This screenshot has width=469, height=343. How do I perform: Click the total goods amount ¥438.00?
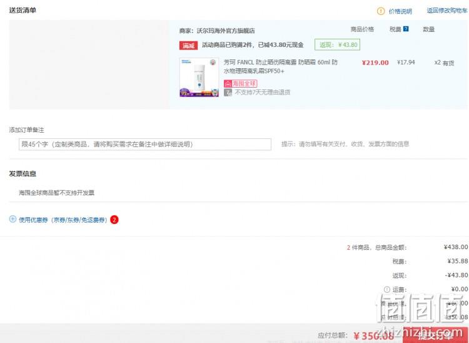coord(456,247)
